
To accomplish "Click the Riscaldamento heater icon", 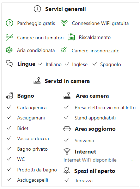I will tap(71, 37).
